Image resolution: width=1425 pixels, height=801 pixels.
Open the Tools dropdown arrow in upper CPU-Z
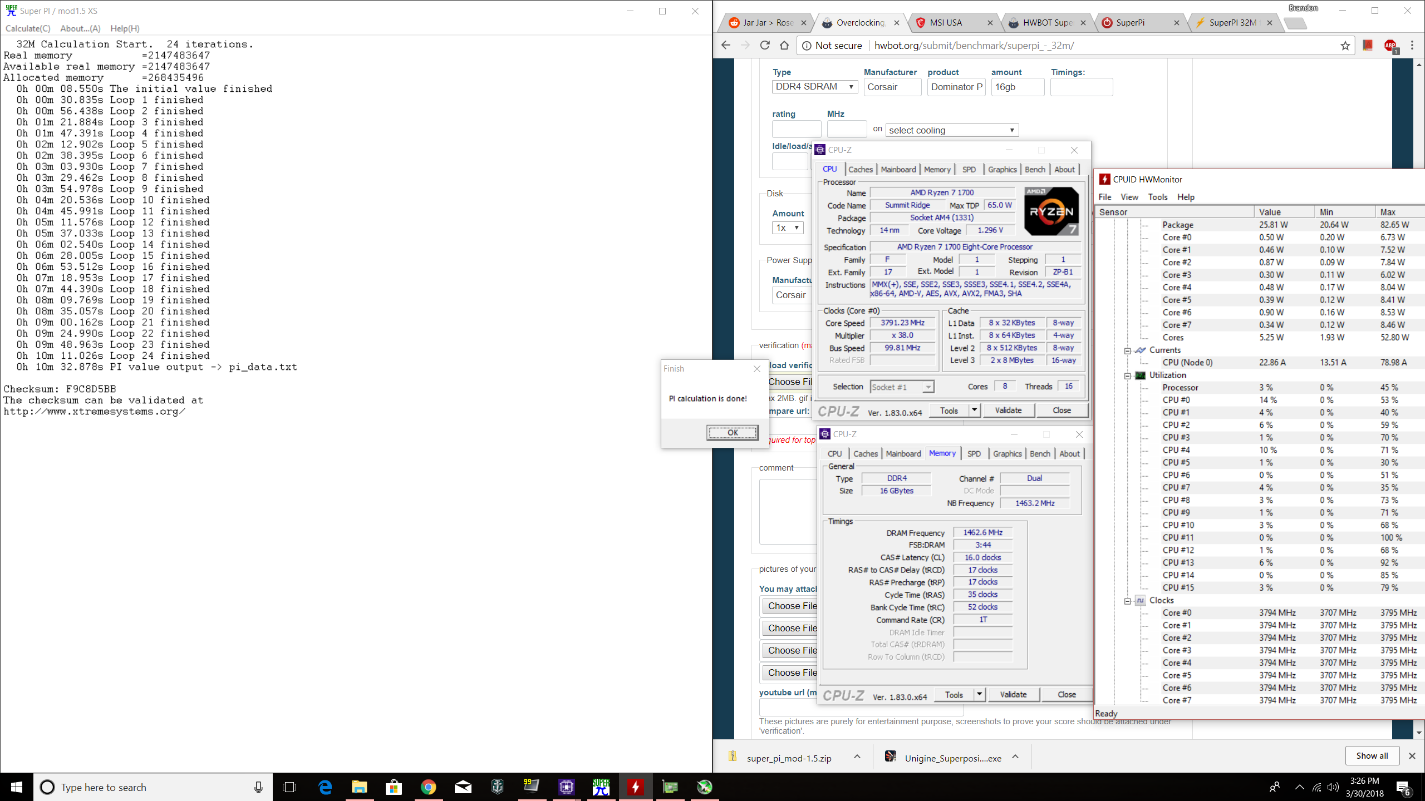point(974,410)
